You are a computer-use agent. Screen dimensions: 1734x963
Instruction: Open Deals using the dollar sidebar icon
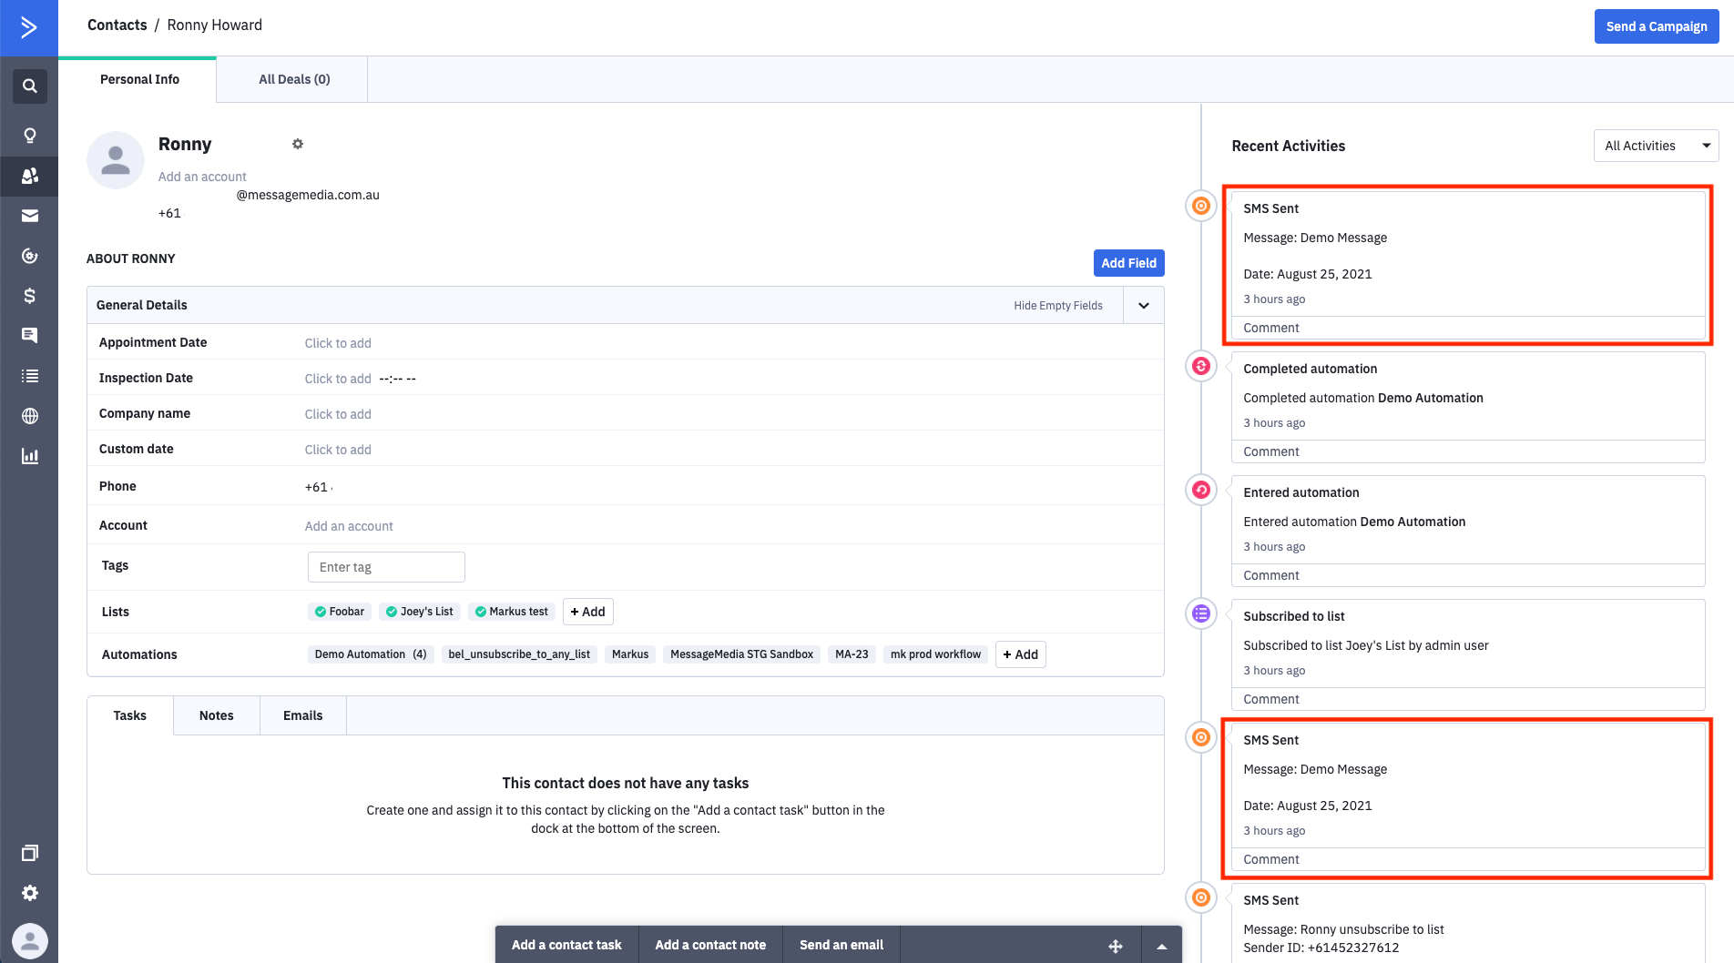point(28,296)
